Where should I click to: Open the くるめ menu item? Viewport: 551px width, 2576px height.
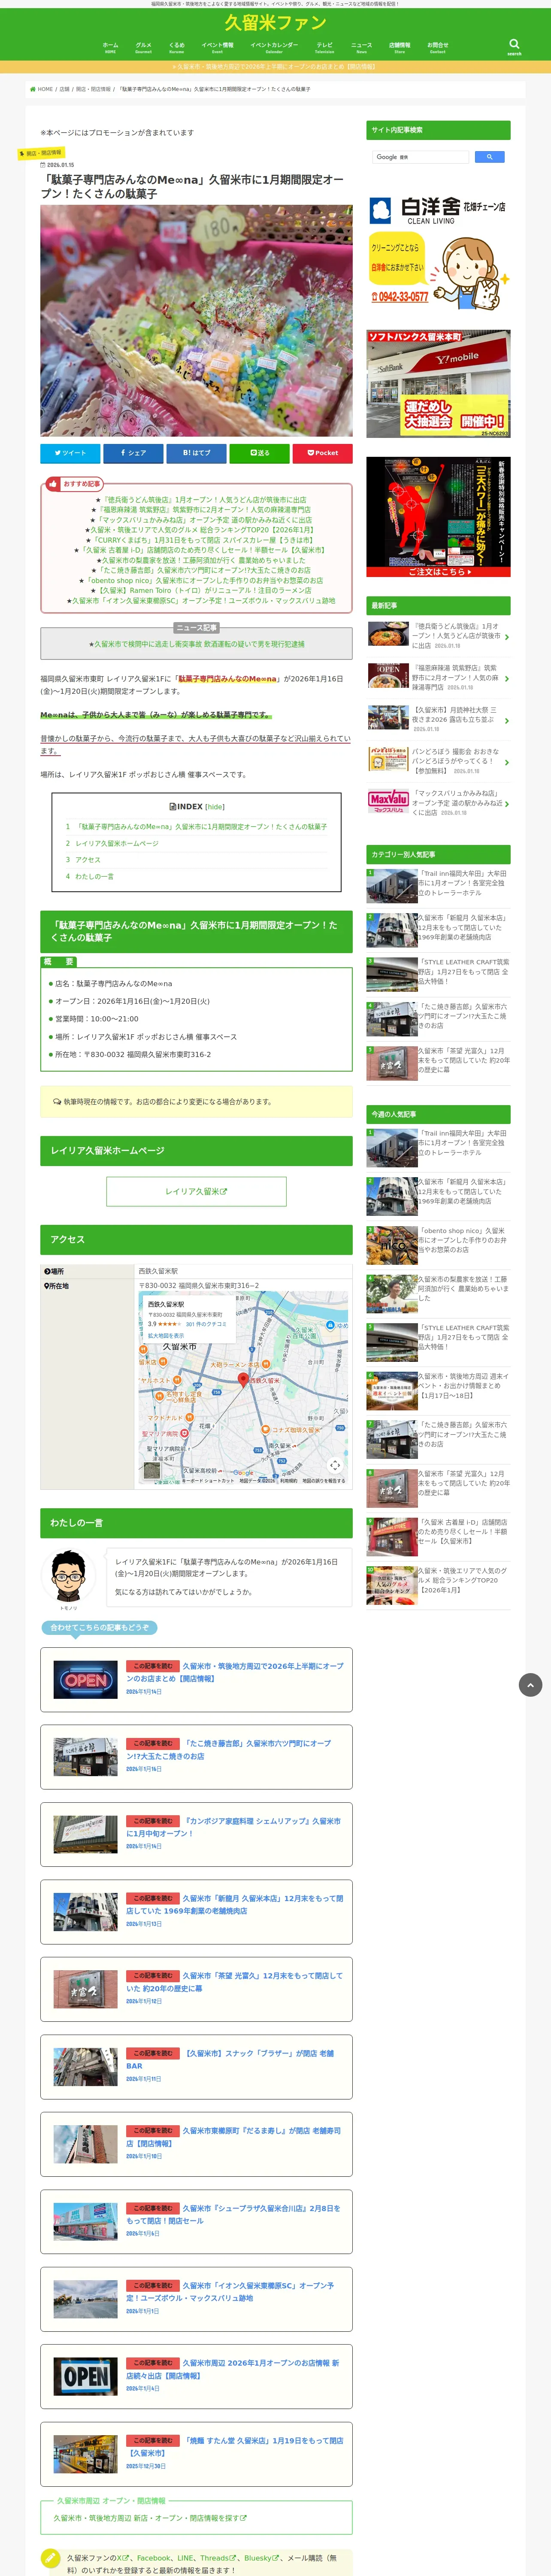click(x=176, y=47)
